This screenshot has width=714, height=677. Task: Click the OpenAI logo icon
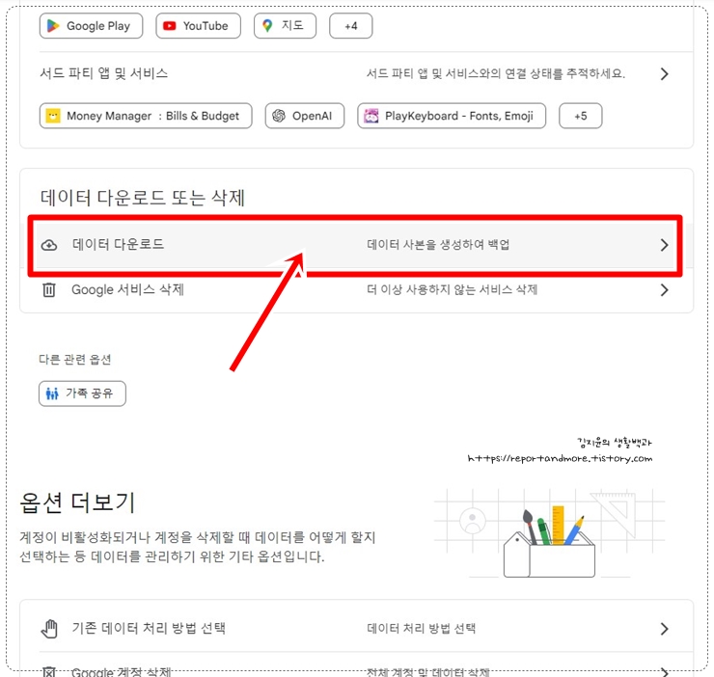point(279,116)
